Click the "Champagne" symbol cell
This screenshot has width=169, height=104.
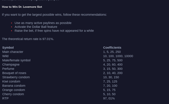(11, 64)
